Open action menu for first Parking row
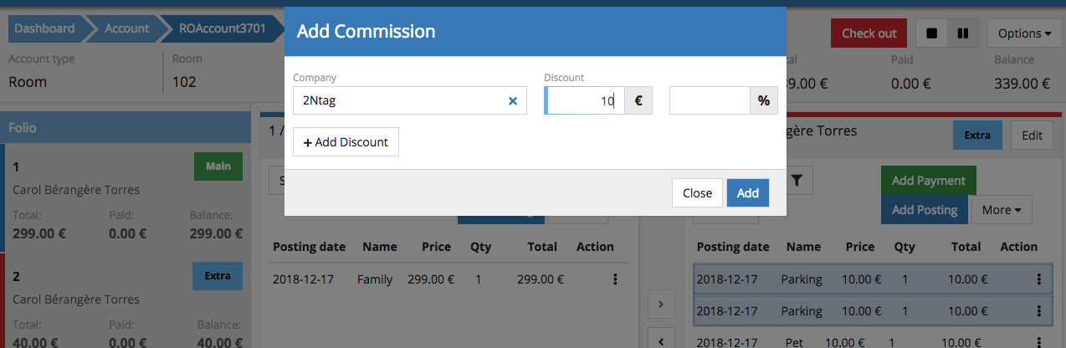Viewport: 1066px width, 348px height. [1039, 279]
